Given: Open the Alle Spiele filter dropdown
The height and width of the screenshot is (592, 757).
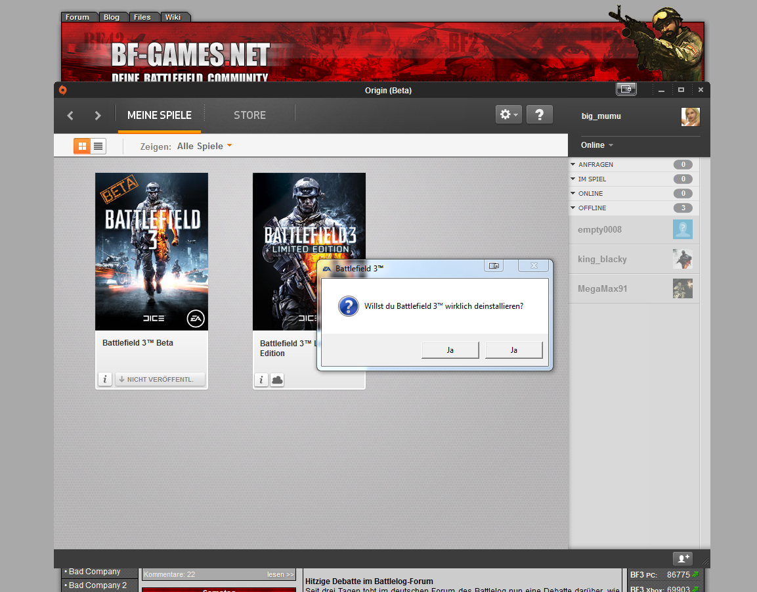Looking at the screenshot, I should tap(204, 146).
